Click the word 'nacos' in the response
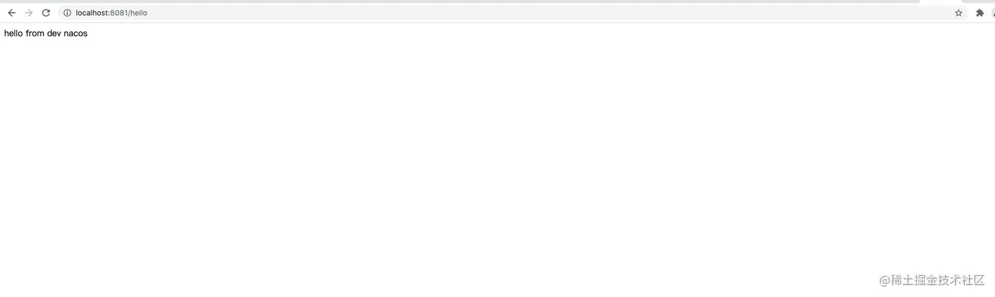Viewport: 995px width, 297px height. [76, 34]
